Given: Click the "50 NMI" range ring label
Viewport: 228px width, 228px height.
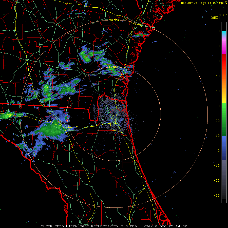Looking at the screenshot, I should (114, 67).
